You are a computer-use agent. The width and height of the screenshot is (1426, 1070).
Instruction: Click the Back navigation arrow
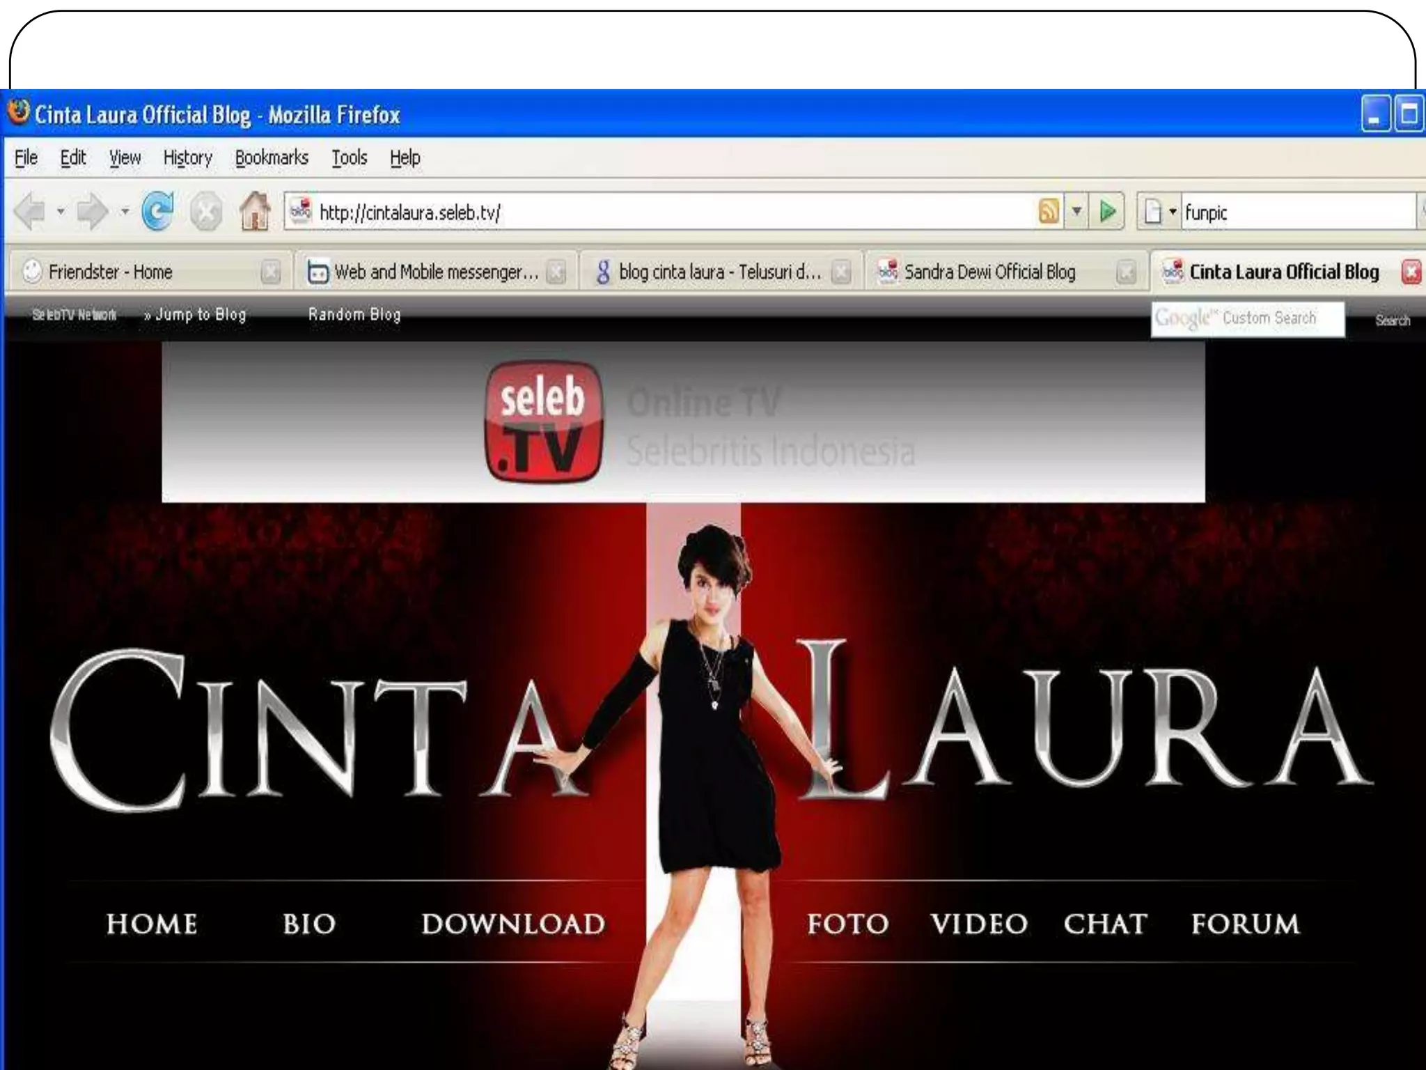29,212
